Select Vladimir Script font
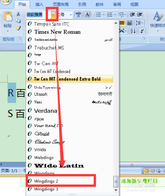 70,142
